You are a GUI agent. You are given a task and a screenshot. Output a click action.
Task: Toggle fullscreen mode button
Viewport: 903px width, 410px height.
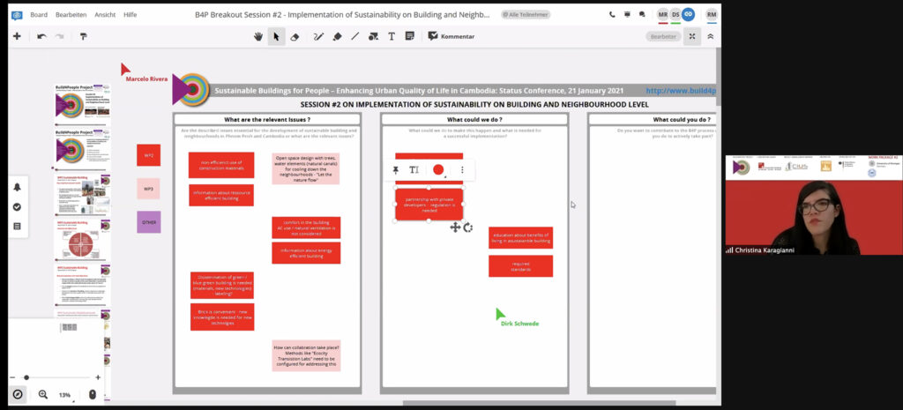click(x=692, y=36)
